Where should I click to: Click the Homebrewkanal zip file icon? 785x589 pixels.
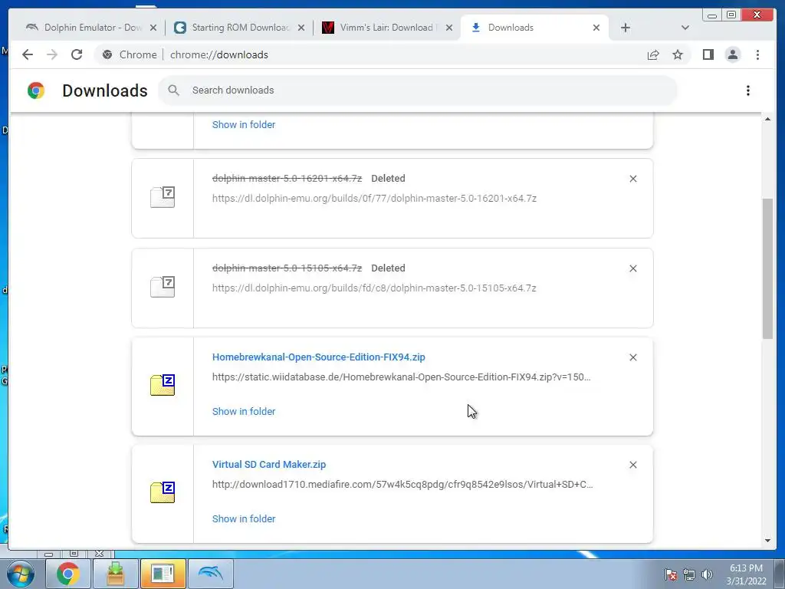pyautogui.click(x=163, y=385)
